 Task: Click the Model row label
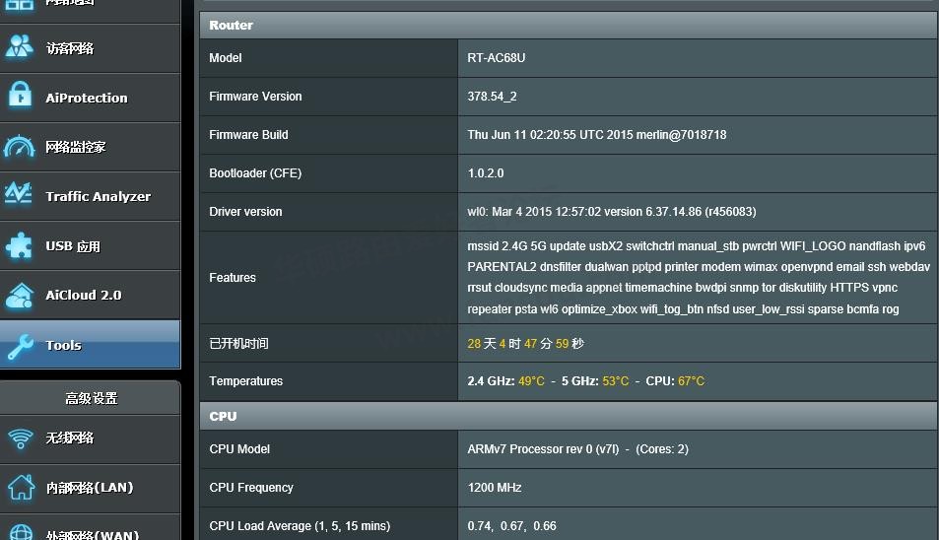(x=226, y=58)
